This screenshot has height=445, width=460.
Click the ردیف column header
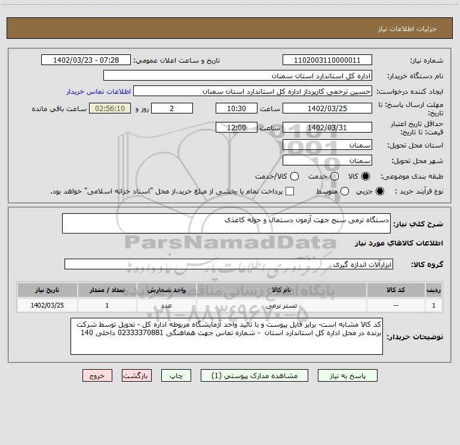(x=434, y=290)
